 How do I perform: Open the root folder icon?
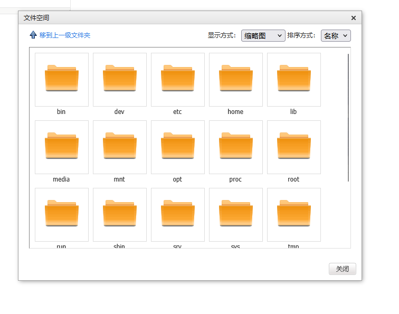tap(294, 147)
